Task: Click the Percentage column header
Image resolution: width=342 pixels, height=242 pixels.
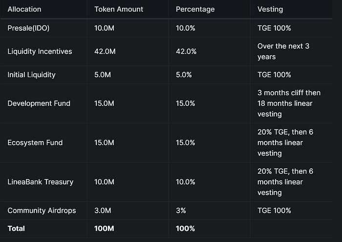Action: click(195, 9)
